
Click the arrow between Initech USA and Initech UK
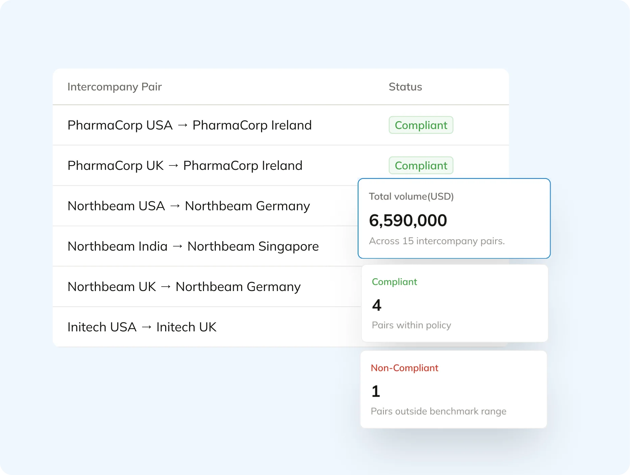tap(147, 327)
